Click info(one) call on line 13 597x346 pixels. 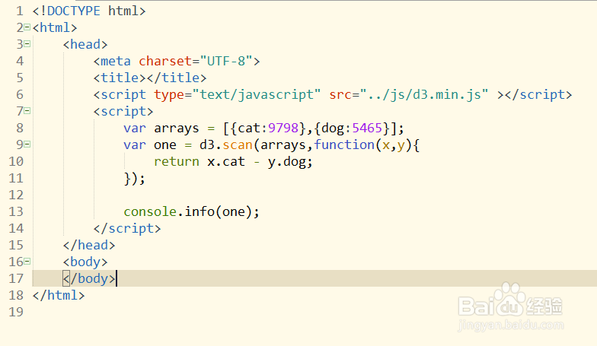(218, 211)
